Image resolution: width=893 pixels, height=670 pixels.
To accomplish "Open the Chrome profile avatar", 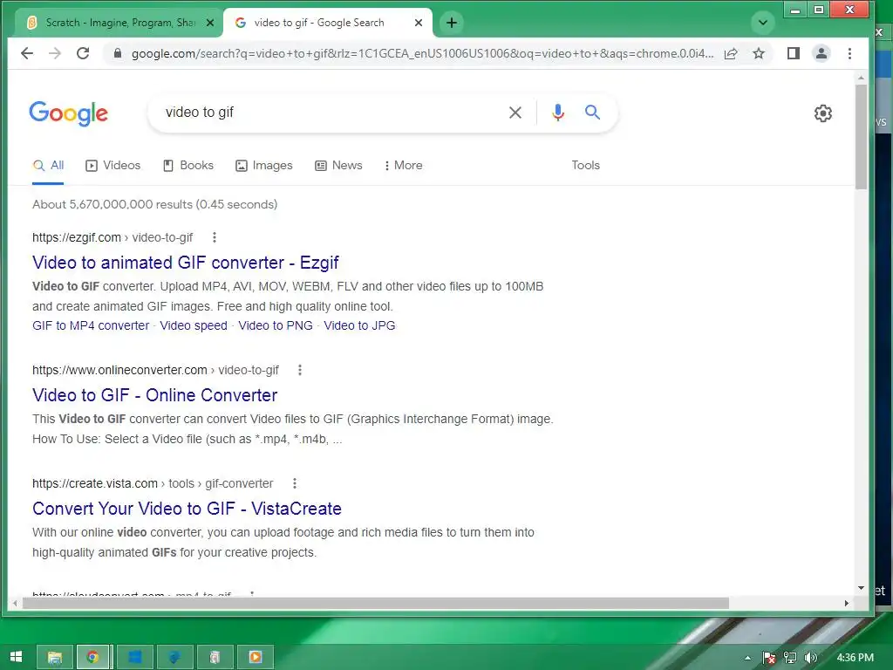I will (821, 53).
